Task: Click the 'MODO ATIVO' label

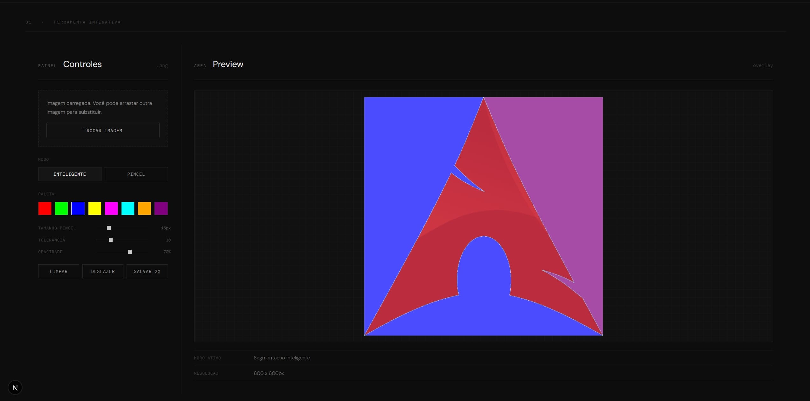Action: point(207,358)
